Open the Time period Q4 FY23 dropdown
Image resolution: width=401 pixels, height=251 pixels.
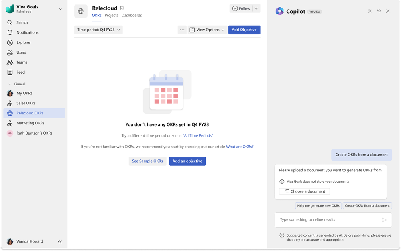pos(98,30)
